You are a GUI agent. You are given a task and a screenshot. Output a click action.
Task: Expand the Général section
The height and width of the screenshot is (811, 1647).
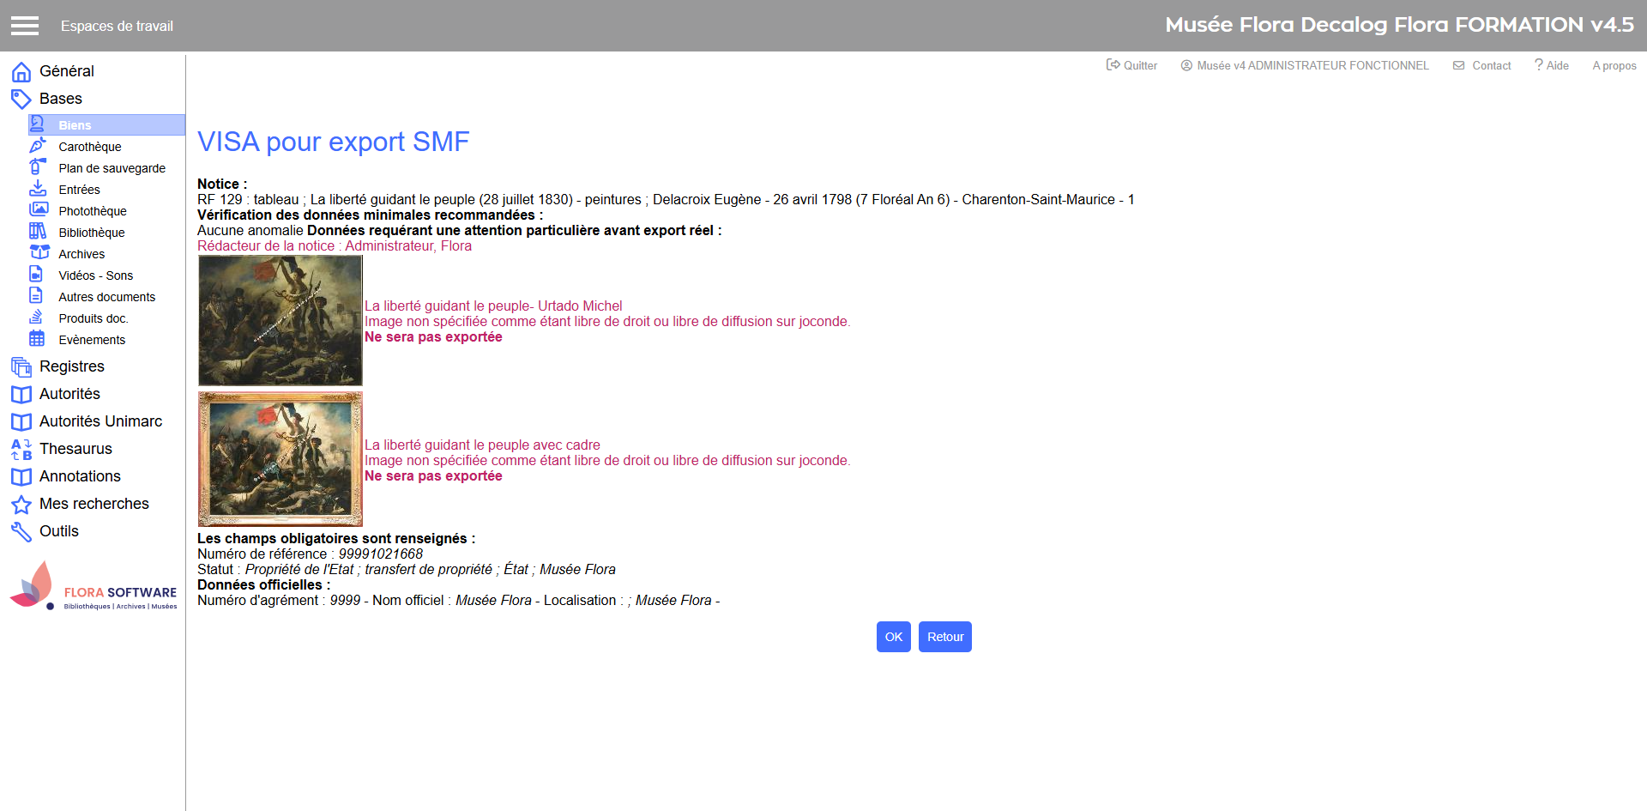[66, 71]
